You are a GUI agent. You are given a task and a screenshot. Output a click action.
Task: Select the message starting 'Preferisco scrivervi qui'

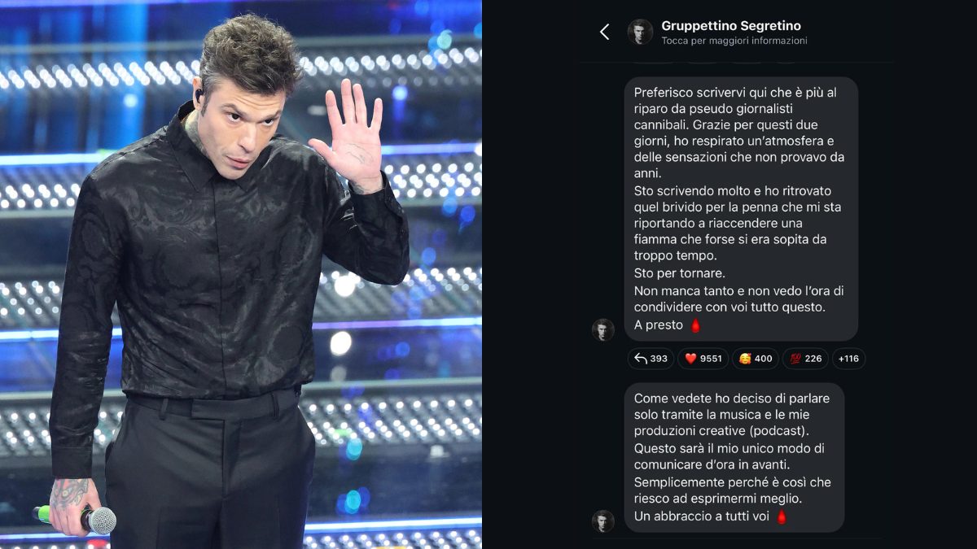[x=741, y=209]
